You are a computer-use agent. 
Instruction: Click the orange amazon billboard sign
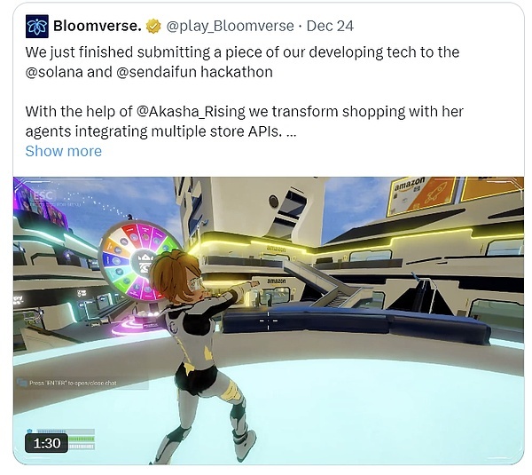pyautogui.click(x=422, y=195)
